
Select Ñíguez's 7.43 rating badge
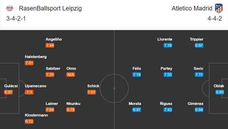[168, 110]
